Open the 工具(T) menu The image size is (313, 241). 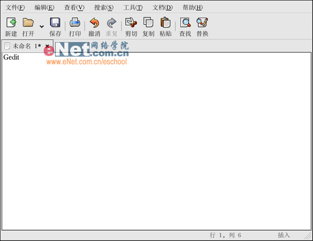[x=133, y=8]
